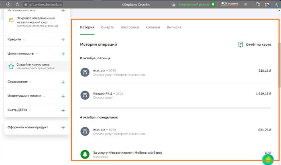Expand Инвестиции и пенсии section
Viewport: 281px width, 165px height.
point(26,96)
